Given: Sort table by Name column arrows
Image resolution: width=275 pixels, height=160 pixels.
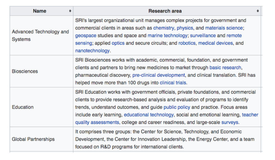Looking at the screenshot, I should (70, 11).
